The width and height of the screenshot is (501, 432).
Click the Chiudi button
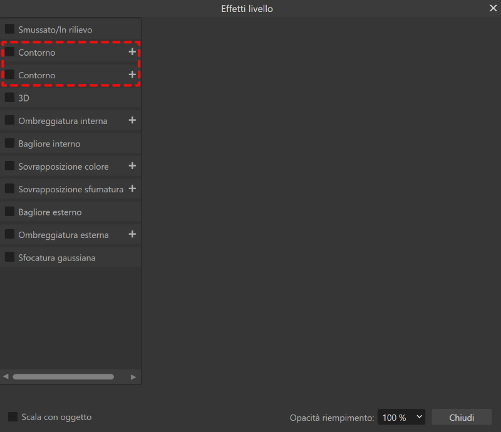(x=462, y=417)
